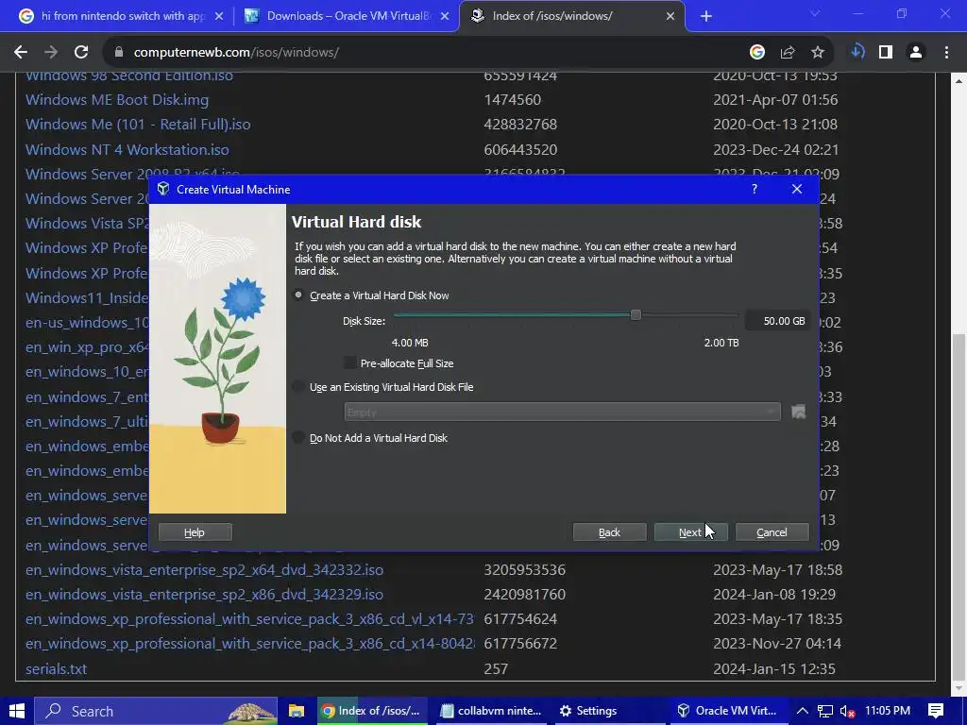Image resolution: width=967 pixels, height=725 pixels.
Task: Open serials.txt link
Action: pos(56,669)
